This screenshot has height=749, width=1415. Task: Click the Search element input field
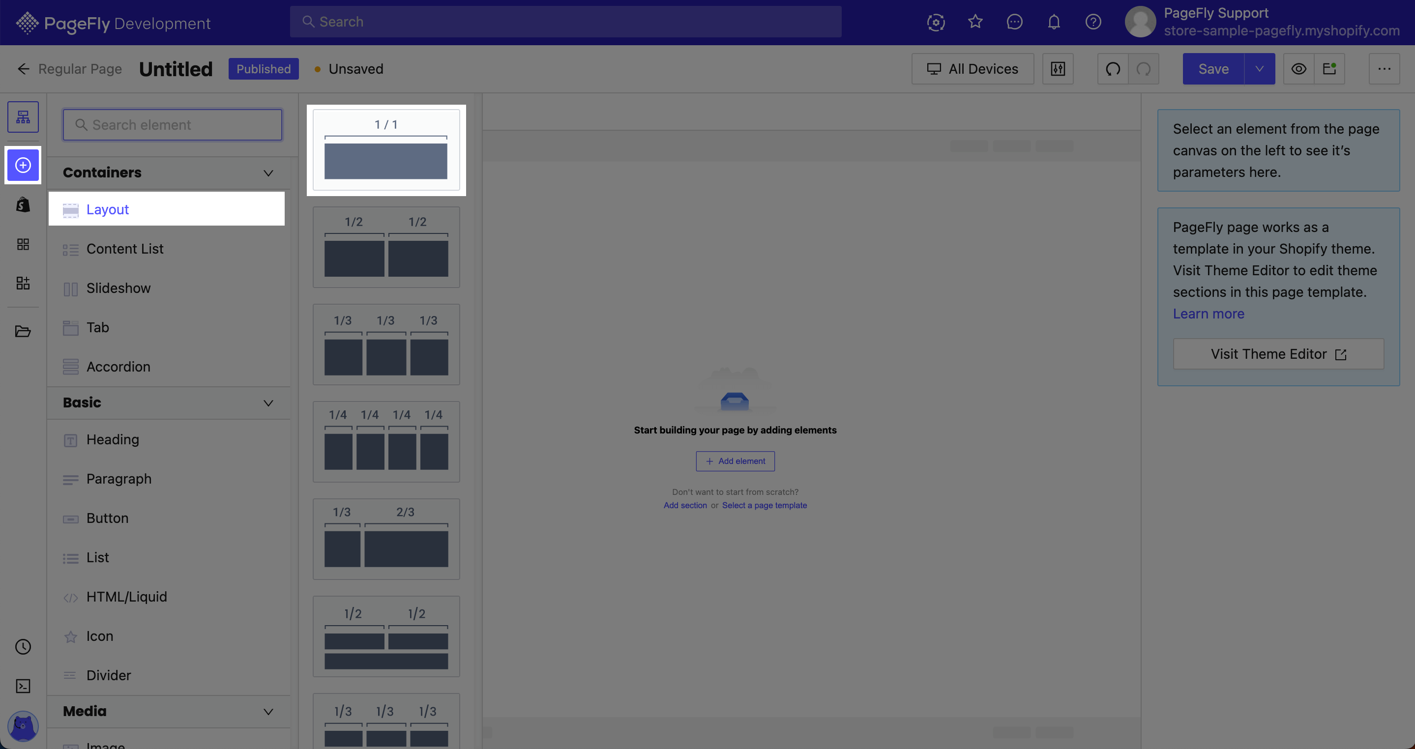[x=173, y=125]
